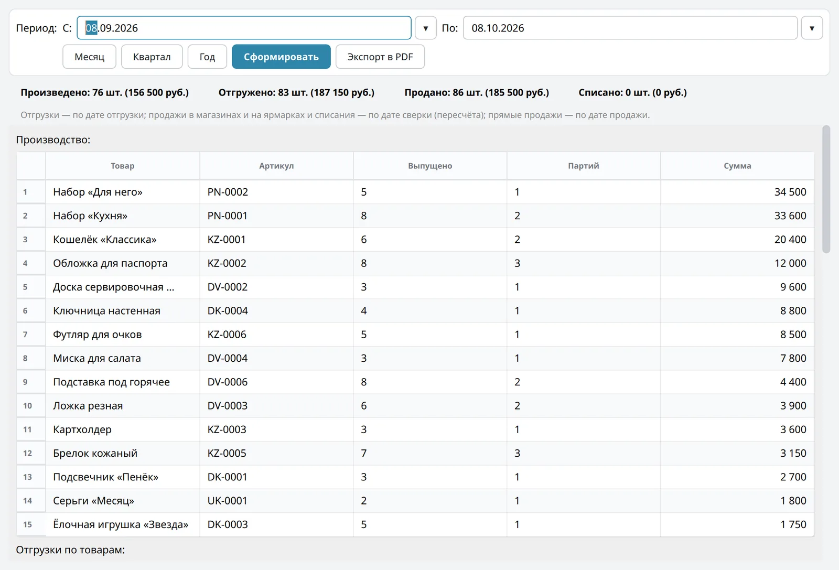Select the row Набор «Для него»
The height and width of the screenshot is (570, 839).
(x=415, y=192)
